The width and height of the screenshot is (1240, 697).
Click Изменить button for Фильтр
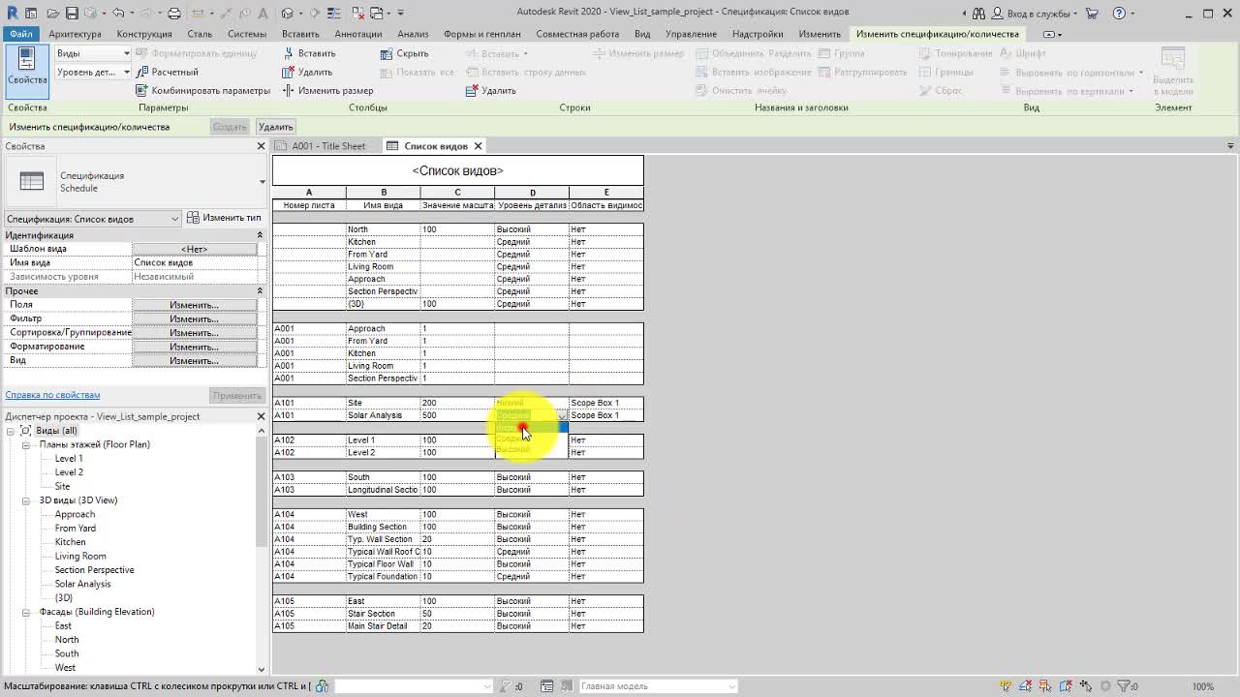[x=194, y=318]
